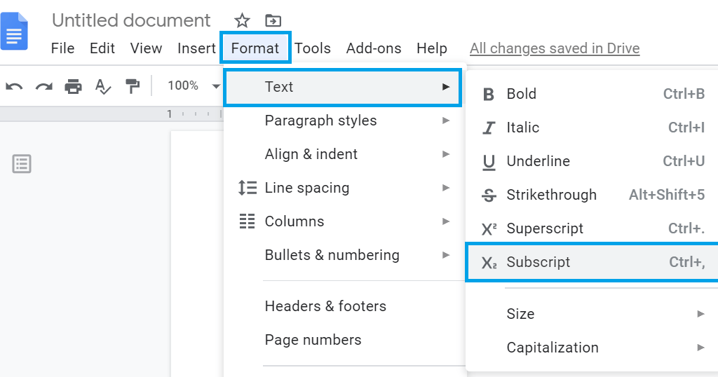Expand the Size submenu
The width and height of the screenshot is (718, 377).
592,314
